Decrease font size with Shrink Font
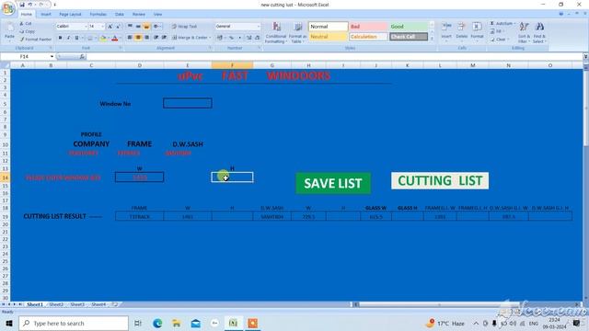The height and width of the screenshot is (331, 589). pyautogui.click(x=118, y=27)
